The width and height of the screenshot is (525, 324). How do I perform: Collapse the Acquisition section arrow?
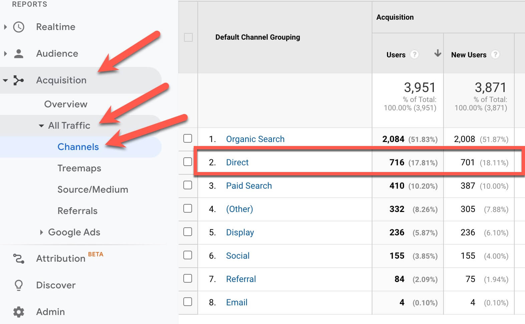point(5,80)
